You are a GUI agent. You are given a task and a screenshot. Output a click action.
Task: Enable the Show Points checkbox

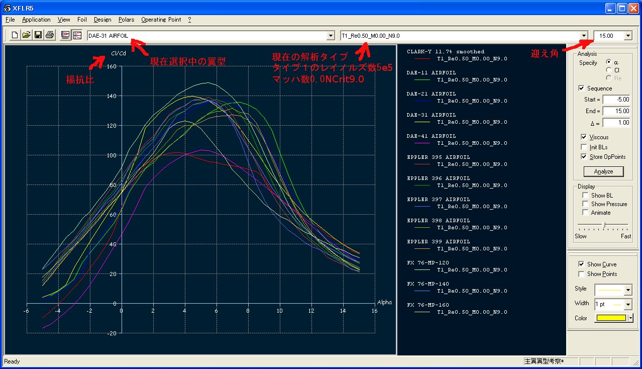coord(582,274)
